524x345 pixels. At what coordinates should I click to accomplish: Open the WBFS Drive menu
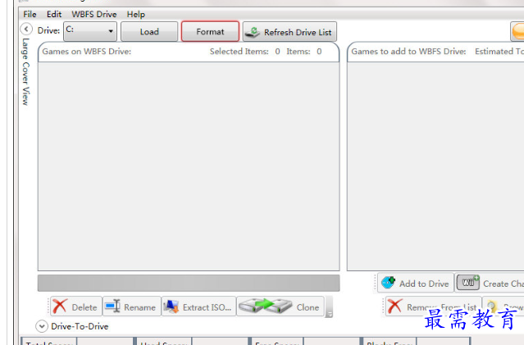(x=94, y=15)
